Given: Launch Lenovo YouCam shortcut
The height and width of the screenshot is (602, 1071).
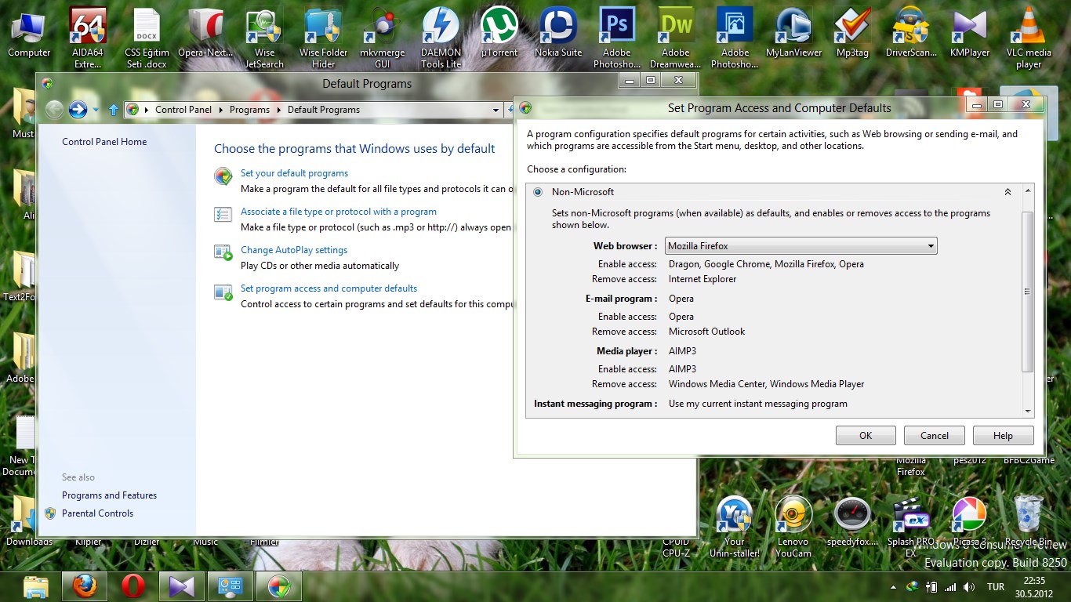Looking at the screenshot, I should 793,526.
